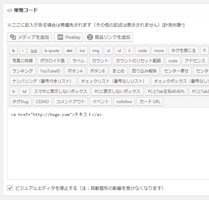This screenshot has height=200, width=209.
Task: Insert ナンバリング(番号付きリスト) list
Action: coord(43,81)
